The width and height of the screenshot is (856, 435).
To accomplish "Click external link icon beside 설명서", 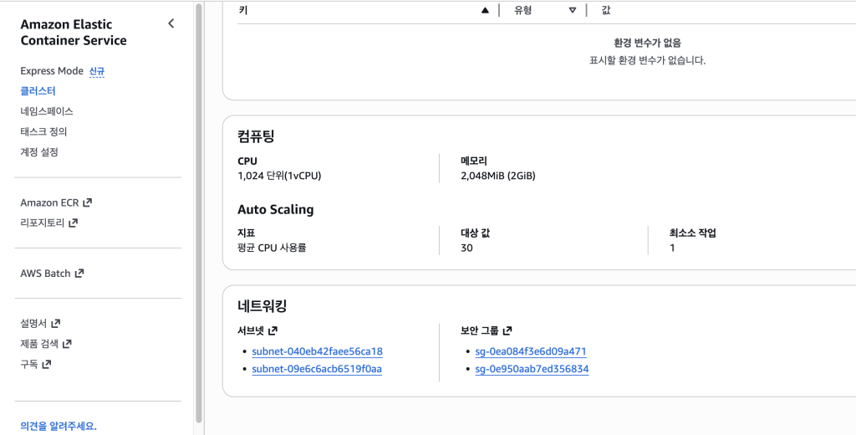I will [56, 323].
